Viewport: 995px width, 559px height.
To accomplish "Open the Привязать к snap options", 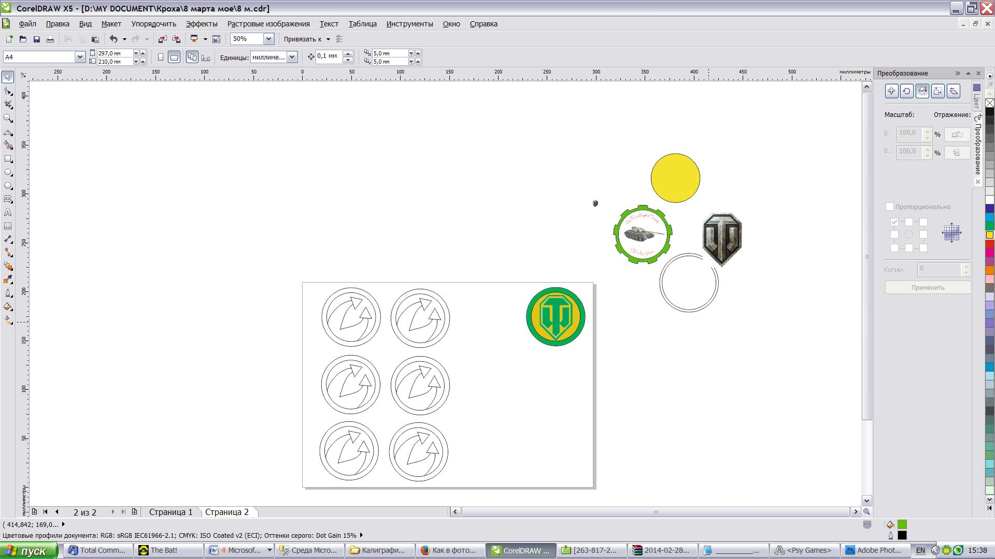I will [307, 39].
